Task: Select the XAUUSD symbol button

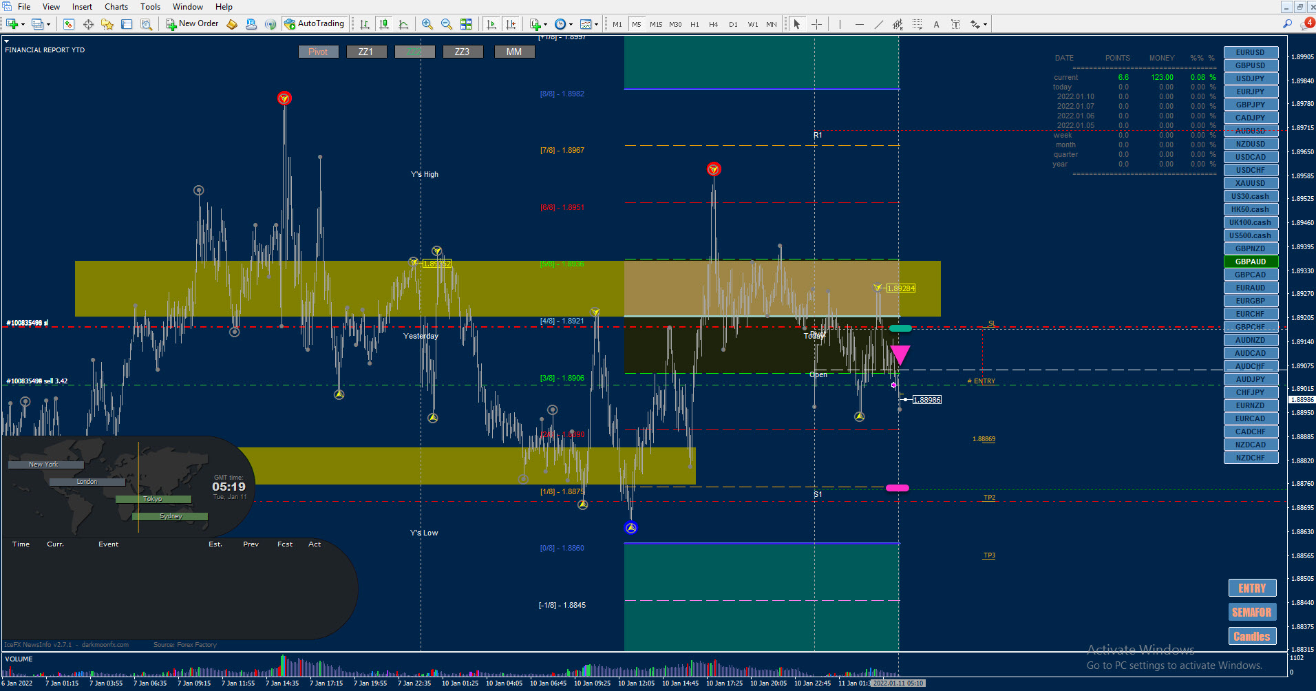Action: pos(1251,183)
